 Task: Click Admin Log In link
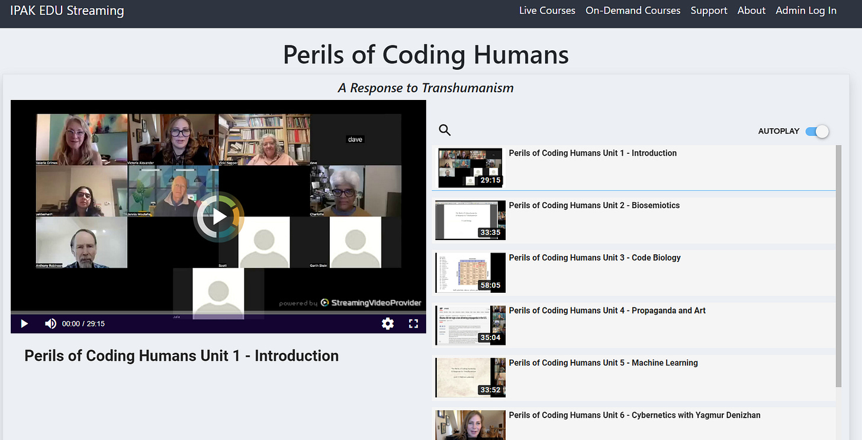[806, 11]
